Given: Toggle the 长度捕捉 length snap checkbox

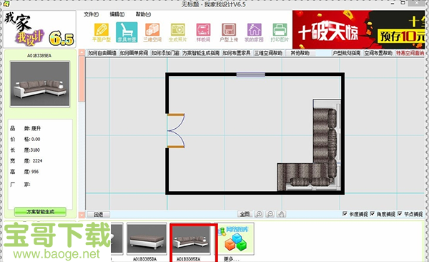Looking at the screenshot, I should [345, 213].
